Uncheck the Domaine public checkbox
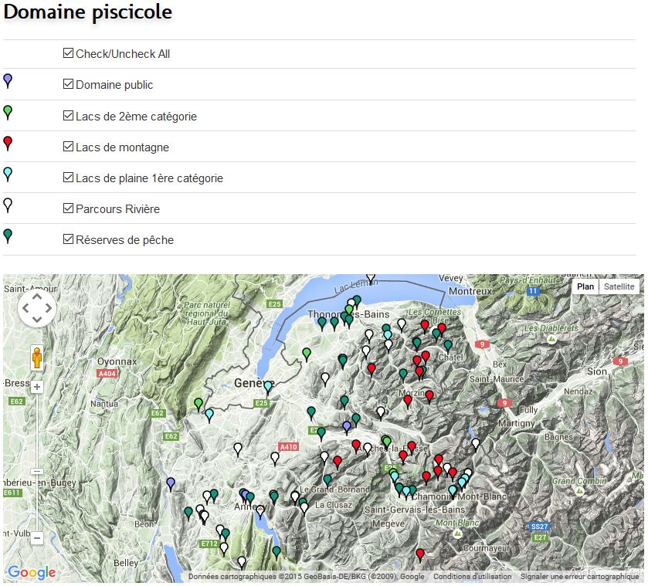Image resolution: width=648 pixels, height=586 pixels. [68, 84]
